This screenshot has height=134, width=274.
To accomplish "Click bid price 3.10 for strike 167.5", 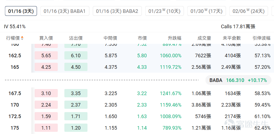I will click(46, 93).
